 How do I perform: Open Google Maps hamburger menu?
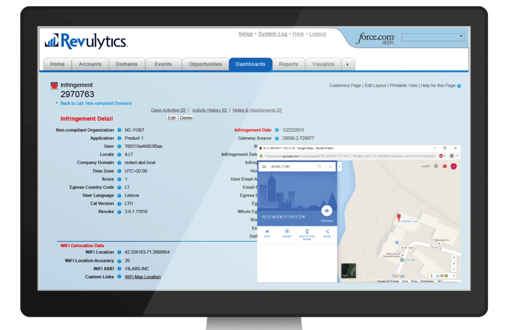pos(264,167)
